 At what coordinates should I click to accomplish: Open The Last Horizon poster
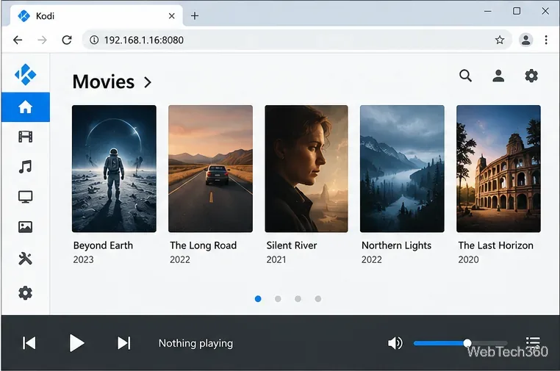pyautogui.click(x=498, y=168)
